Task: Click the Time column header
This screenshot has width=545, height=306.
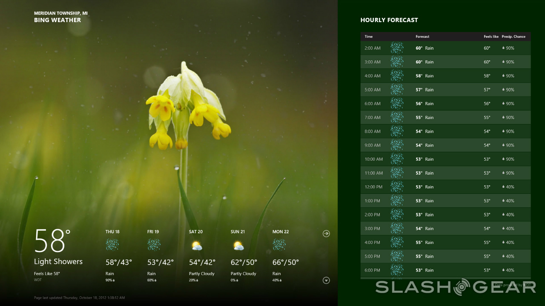Action: tap(369, 37)
